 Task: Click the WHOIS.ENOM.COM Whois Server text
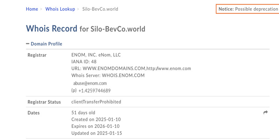[x=123, y=75]
